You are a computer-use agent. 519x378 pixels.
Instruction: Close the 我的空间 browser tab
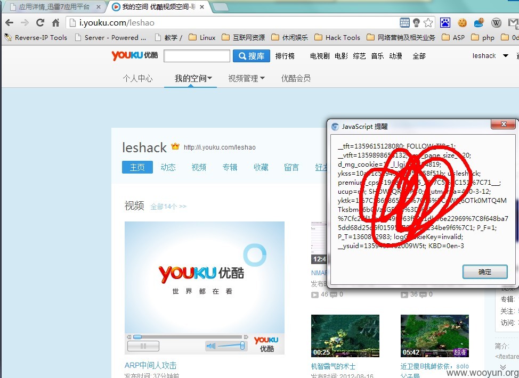pyautogui.click(x=202, y=7)
